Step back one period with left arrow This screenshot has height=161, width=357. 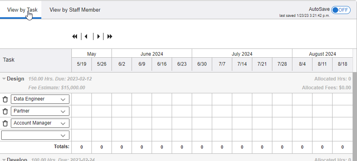point(86,36)
